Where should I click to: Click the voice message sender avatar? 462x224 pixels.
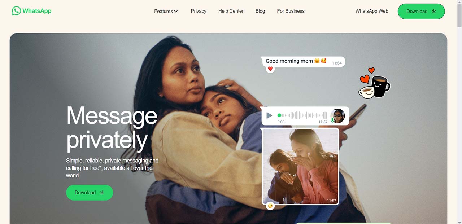point(337,116)
